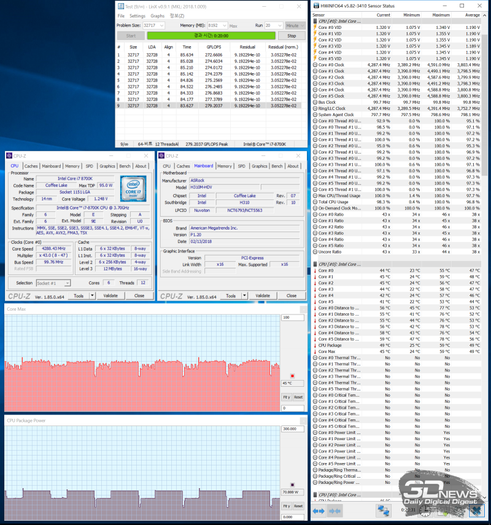This screenshot has width=491, height=525.
Task: Click the icon beside Total CPU Usage row
Action: [x=315, y=202]
